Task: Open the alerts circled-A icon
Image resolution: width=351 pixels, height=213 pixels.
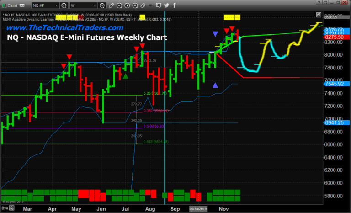Action: [135, 5]
